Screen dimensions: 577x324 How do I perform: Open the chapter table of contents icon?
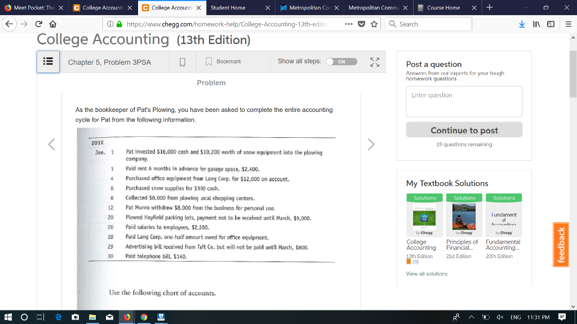pos(48,62)
